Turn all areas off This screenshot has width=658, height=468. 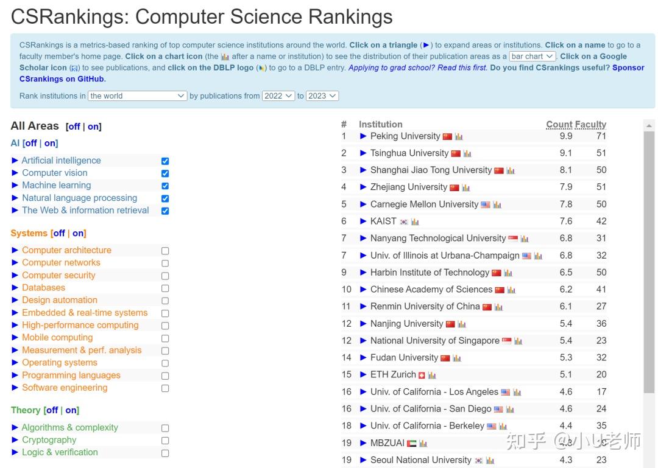(74, 127)
